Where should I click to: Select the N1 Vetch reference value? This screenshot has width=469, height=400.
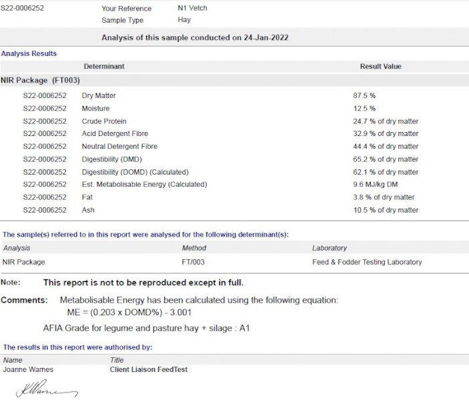pos(192,9)
